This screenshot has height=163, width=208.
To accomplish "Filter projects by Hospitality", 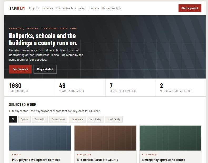I will (x=95, y=119).
